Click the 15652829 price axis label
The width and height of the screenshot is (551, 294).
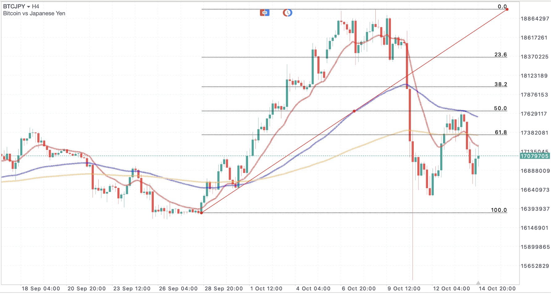click(535, 266)
